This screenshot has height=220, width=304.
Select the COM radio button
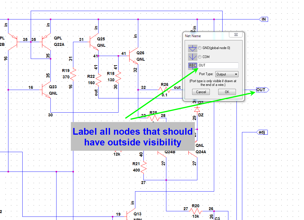200,57
